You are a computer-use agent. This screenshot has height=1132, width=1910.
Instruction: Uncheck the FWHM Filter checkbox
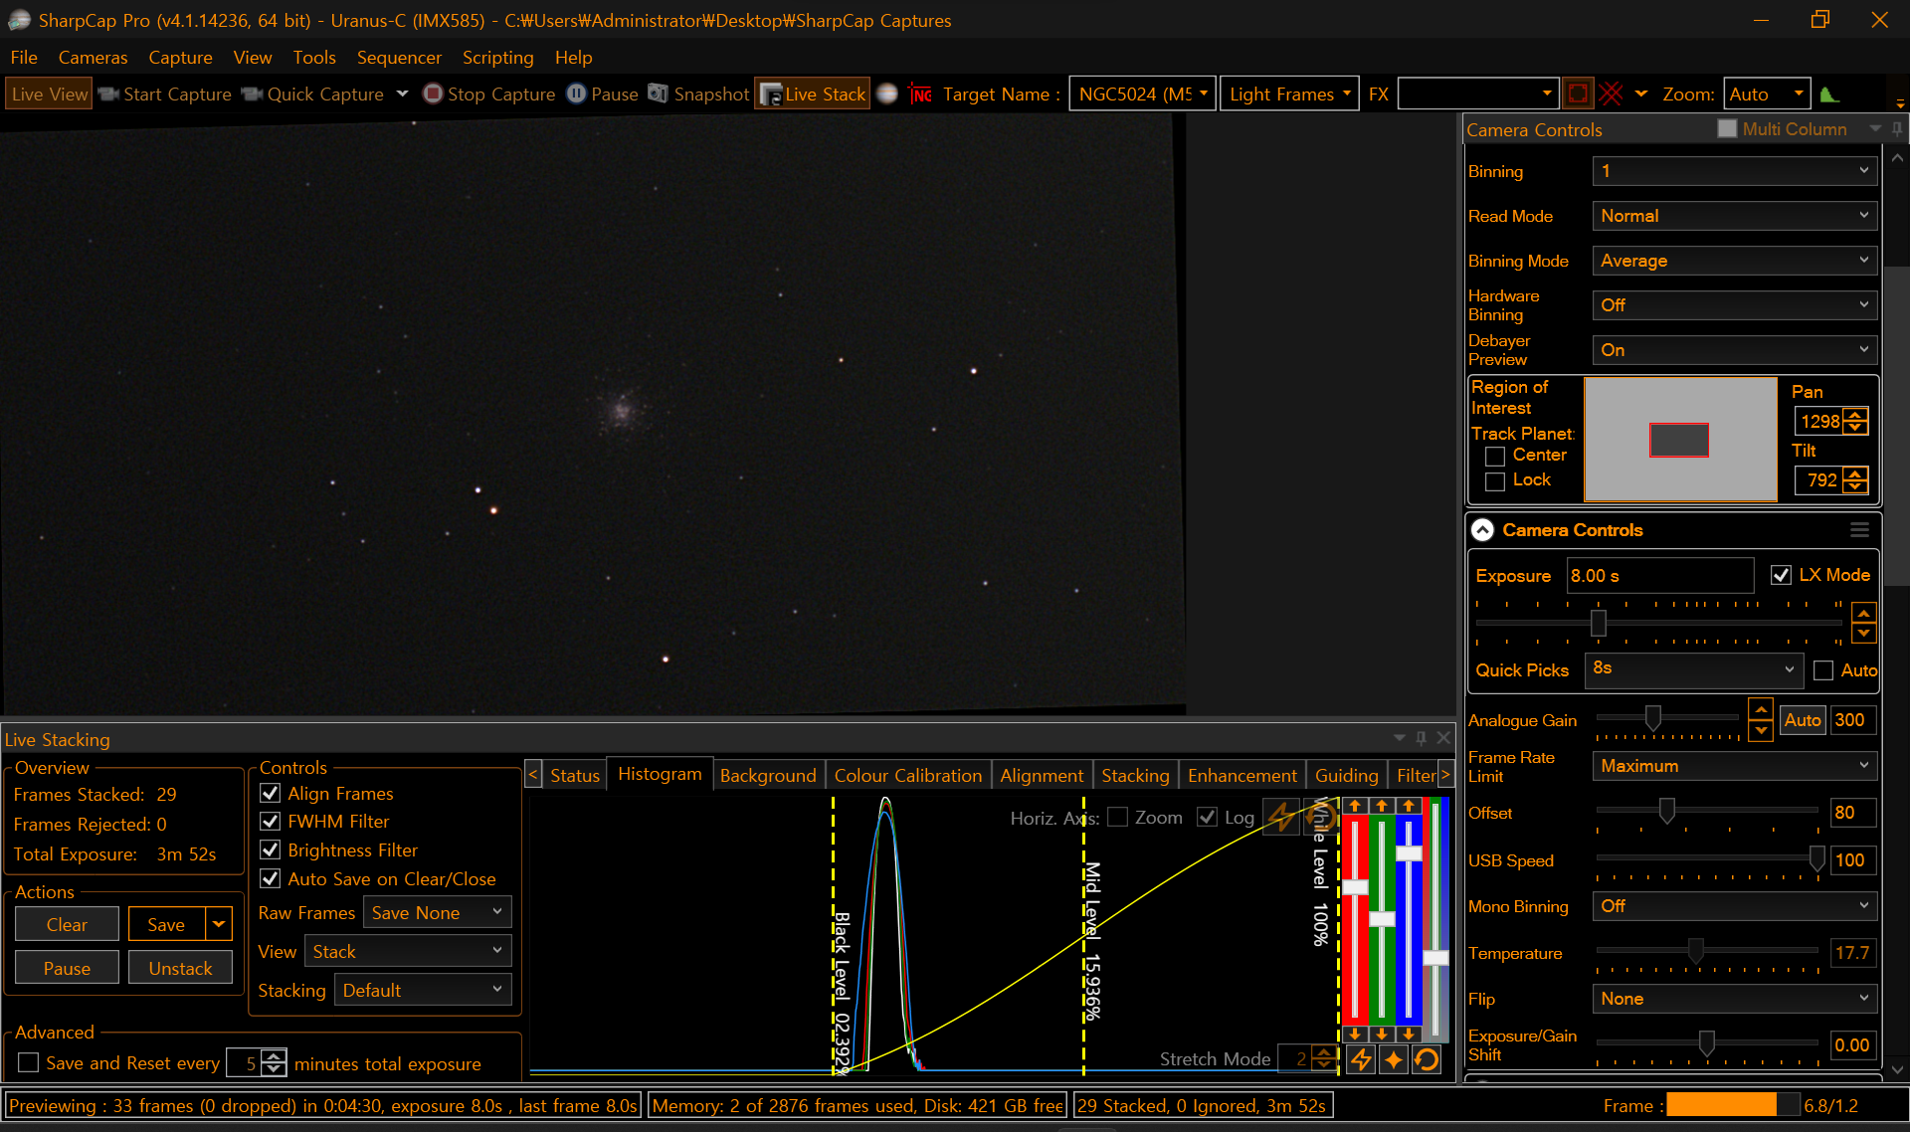click(x=270, y=822)
